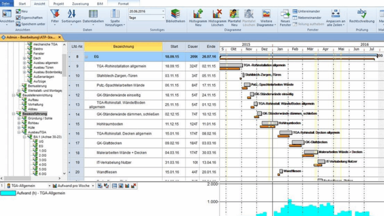Viewport: 384px width, 216px height.
Task: Arrange windows Untereinander
Action: [306, 11]
